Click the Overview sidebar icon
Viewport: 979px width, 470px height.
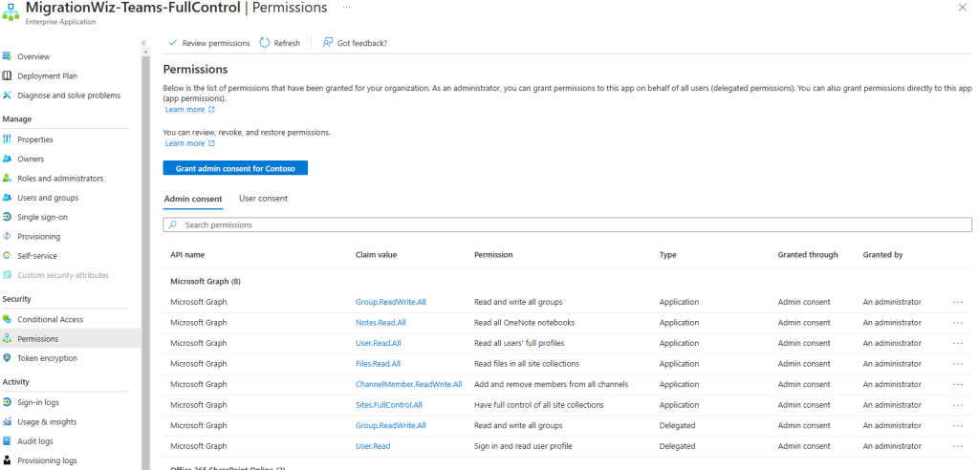click(7, 56)
